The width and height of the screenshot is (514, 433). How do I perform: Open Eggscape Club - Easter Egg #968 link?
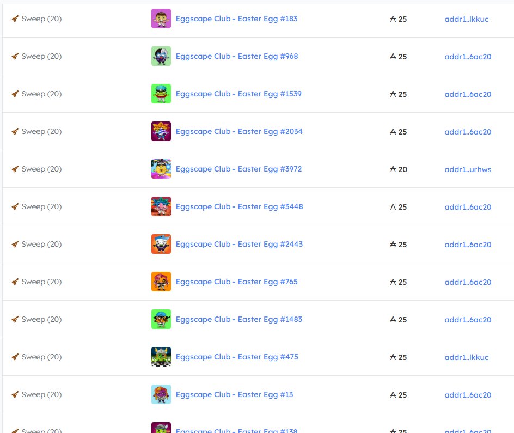(x=237, y=57)
